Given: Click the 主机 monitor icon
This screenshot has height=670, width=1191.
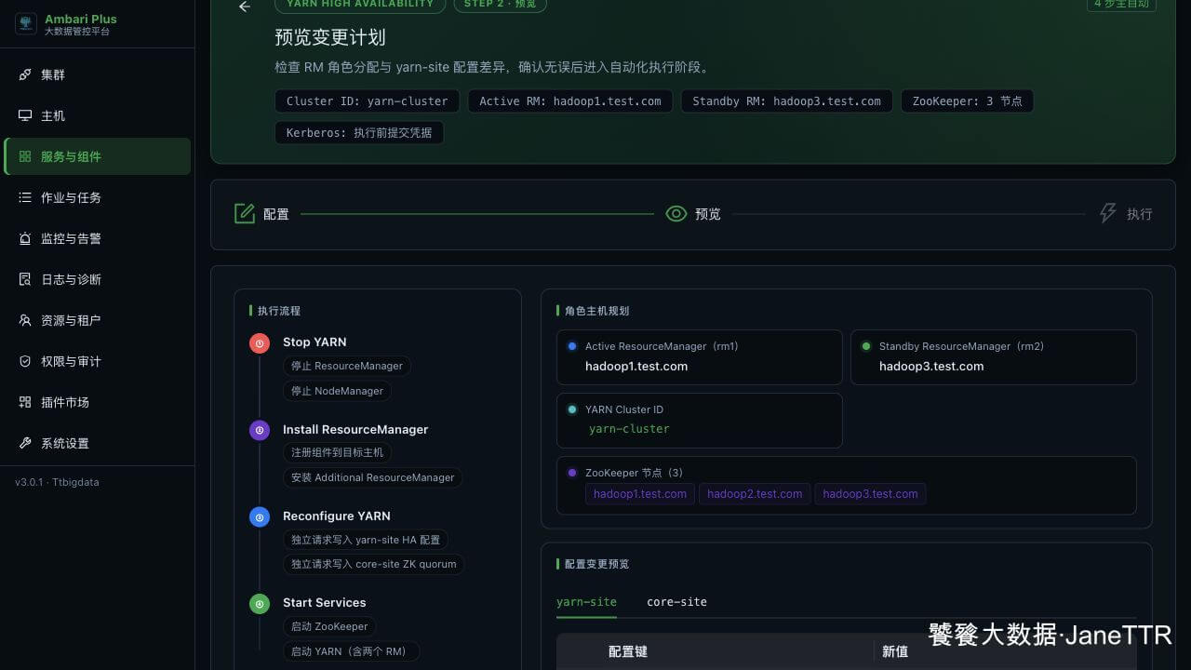Looking at the screenshot, I should click(25, 115).
